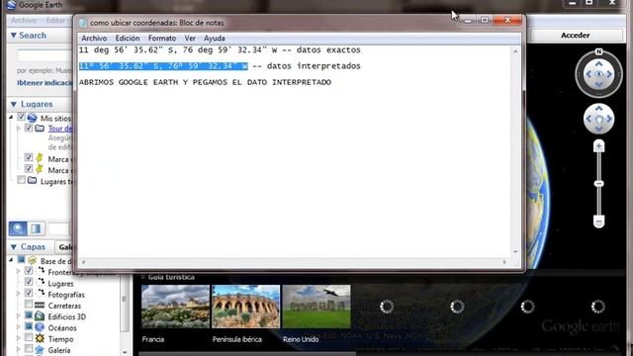Viewport: 633px width, 356px height.
Task: Toggle the Fotografías layer checkbox
Action: coord(29,293)
